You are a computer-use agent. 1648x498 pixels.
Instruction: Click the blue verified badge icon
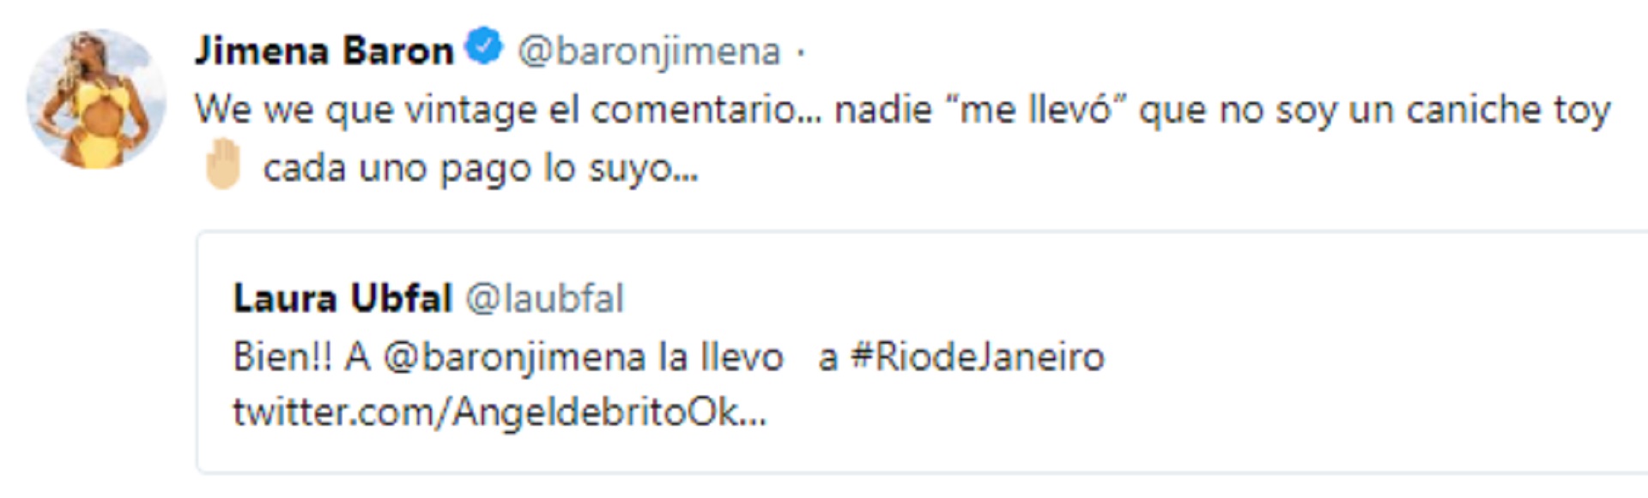click(x=484, y=46)
